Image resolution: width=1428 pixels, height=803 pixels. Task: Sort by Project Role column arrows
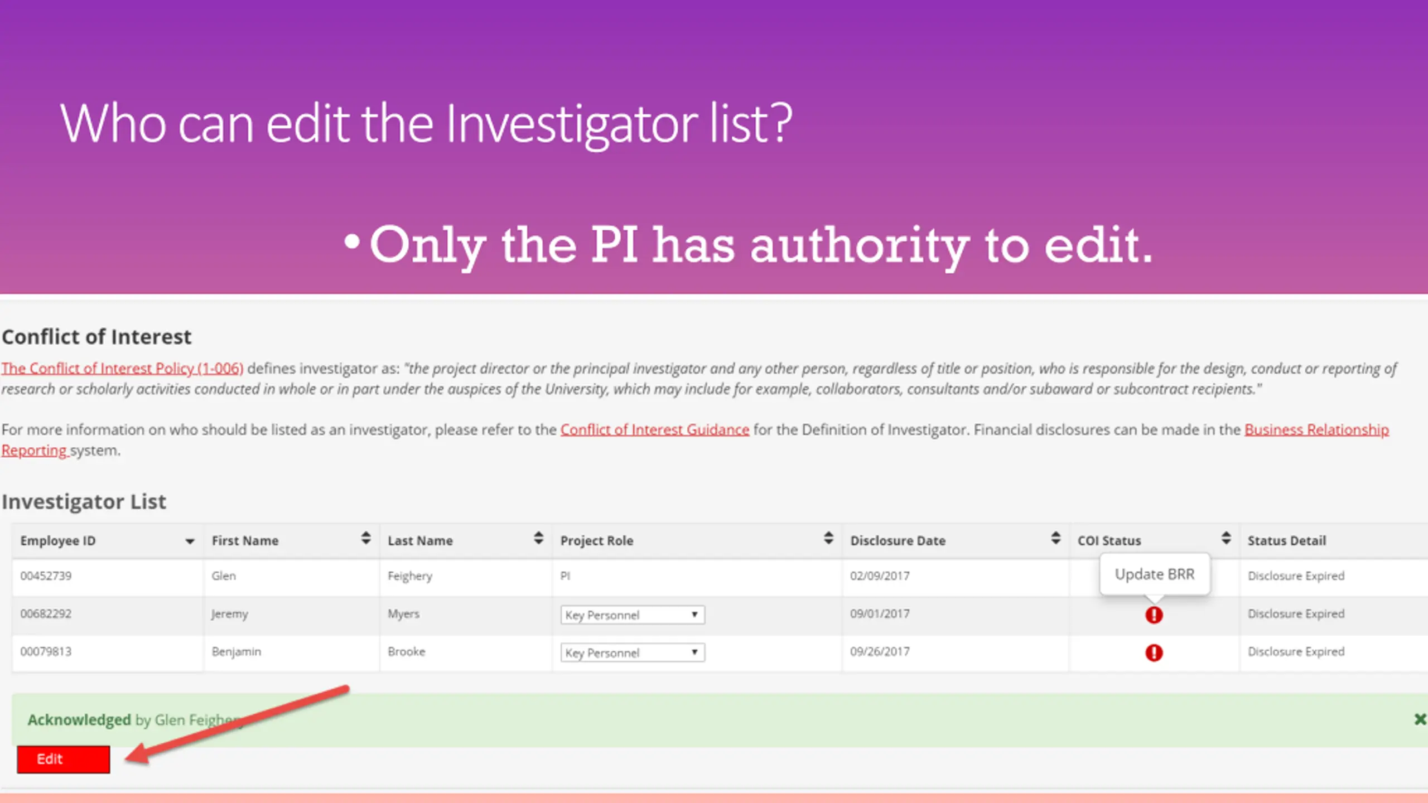pyautogui.click(x=828, y=538)
